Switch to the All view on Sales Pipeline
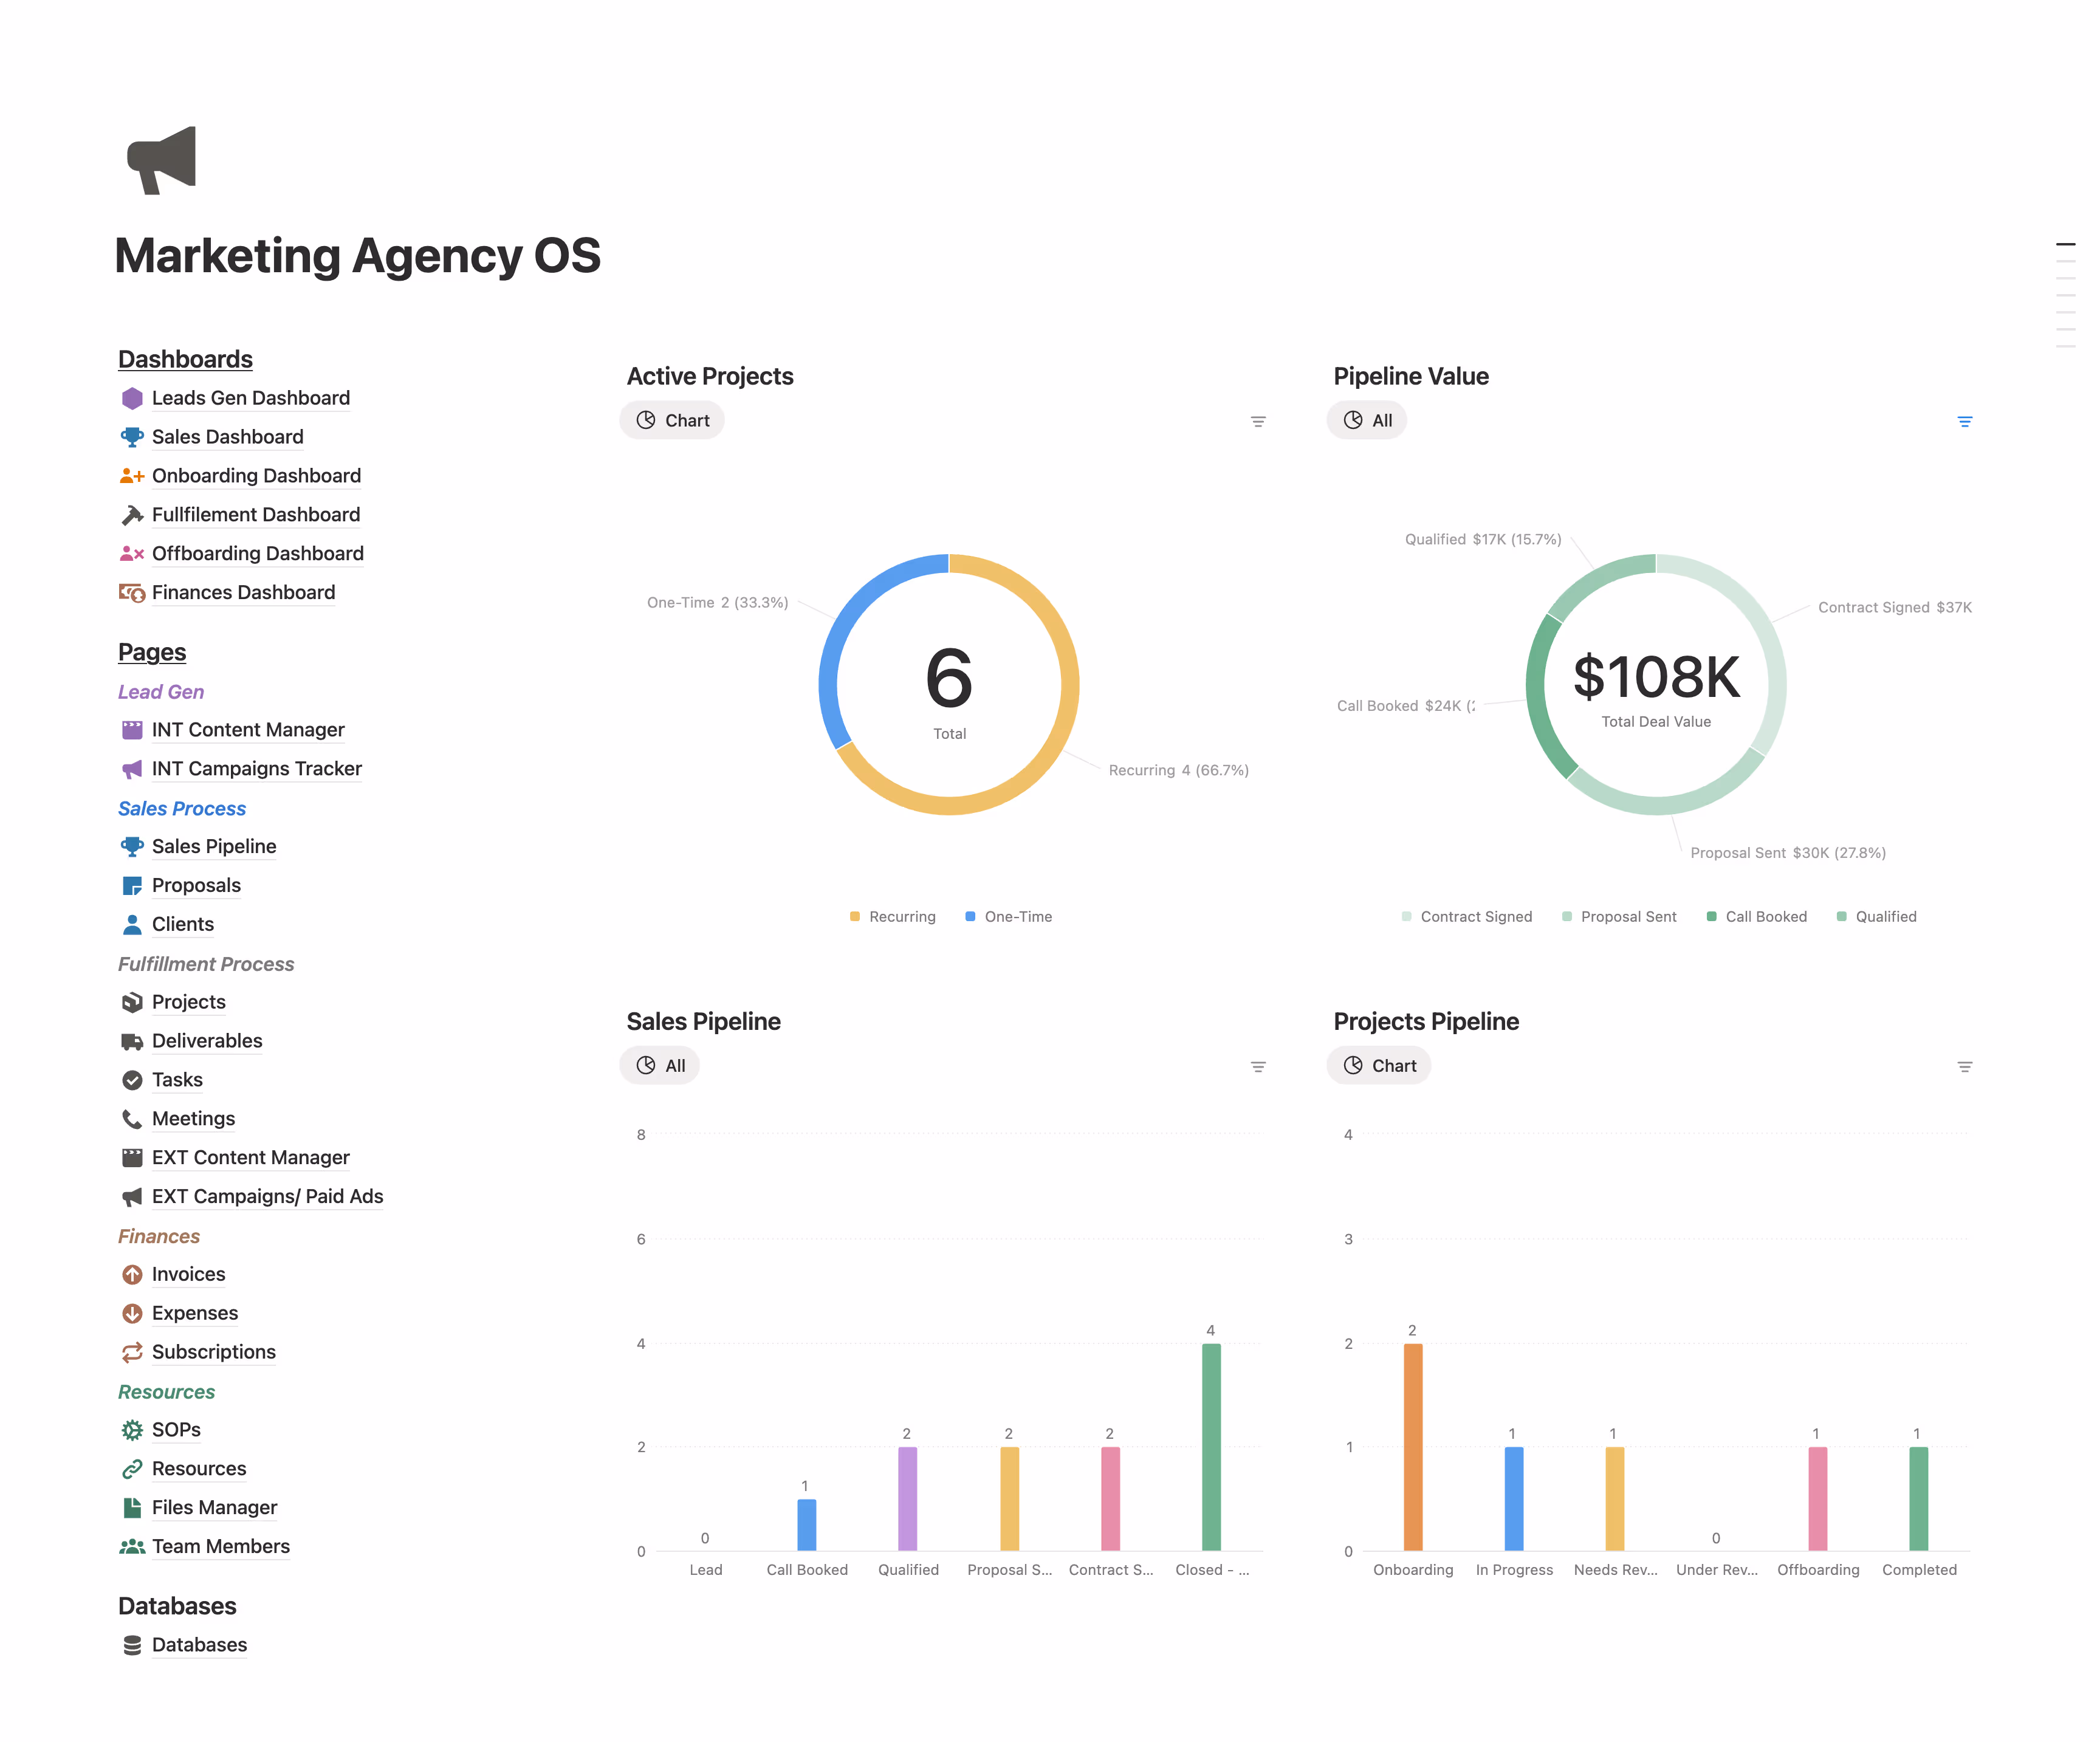 click(659, 1065)
